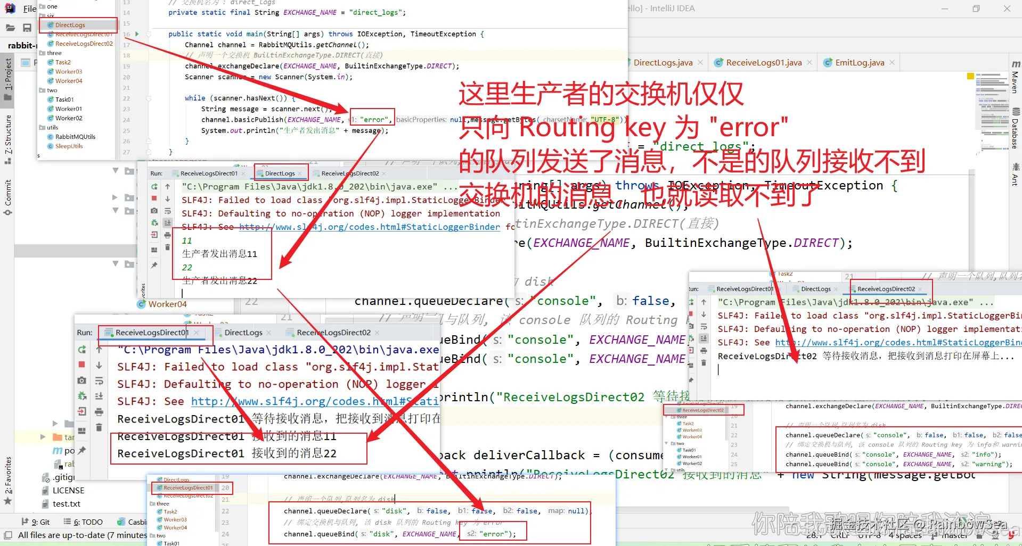Open slf4j.org link in right ReceiveLogsDirect02 console

click(898, 343)
